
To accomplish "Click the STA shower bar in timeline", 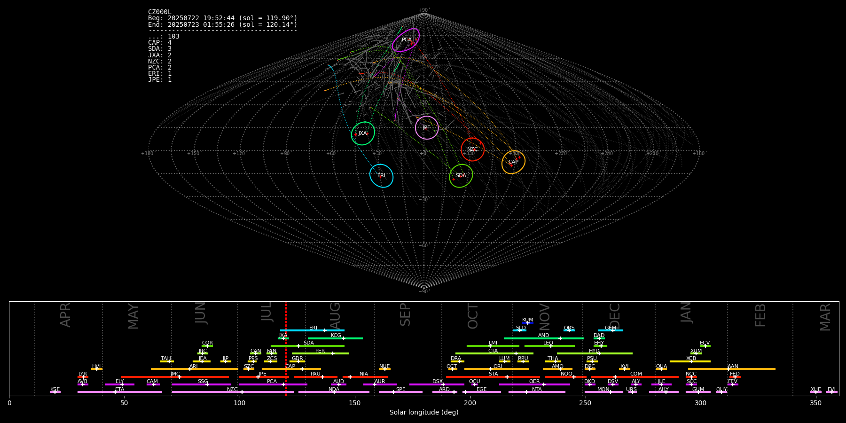I will (x=493, y=377).
